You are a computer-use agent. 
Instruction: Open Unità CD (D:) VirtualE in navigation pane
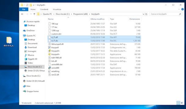click(x=35, y=81)
